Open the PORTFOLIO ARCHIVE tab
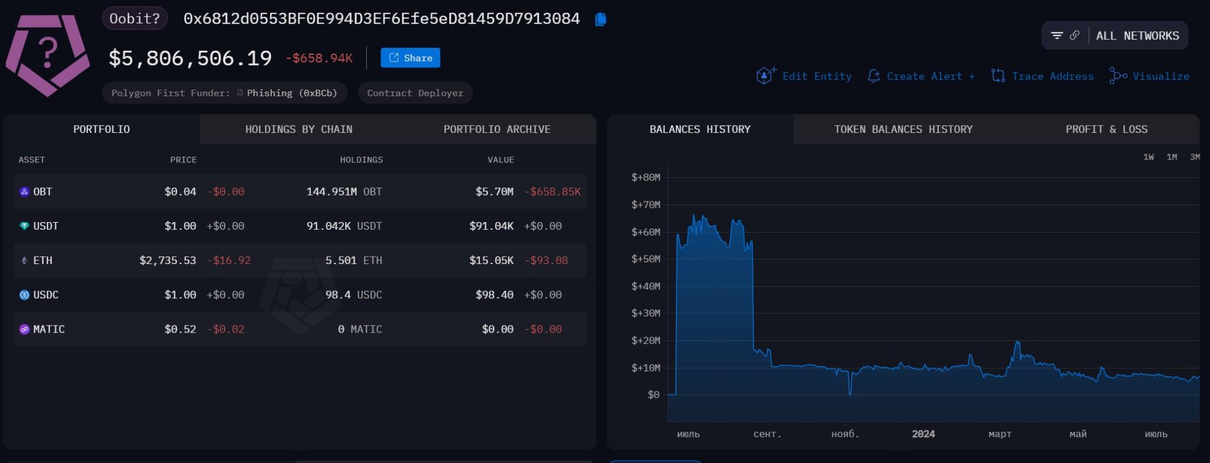 [497, 129]
